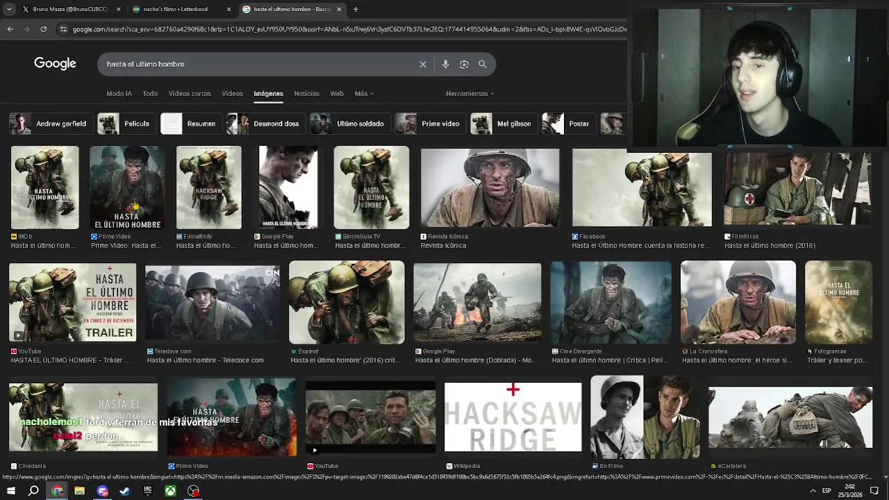Switch to the Bruno Mazza X tab
The image size is (889, 500).
click(x=69, y=9)
